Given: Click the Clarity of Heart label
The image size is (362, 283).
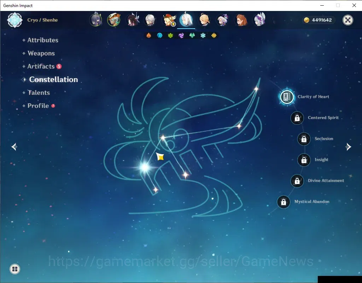Looking at the screenshot, I should (x=313, y=97).
